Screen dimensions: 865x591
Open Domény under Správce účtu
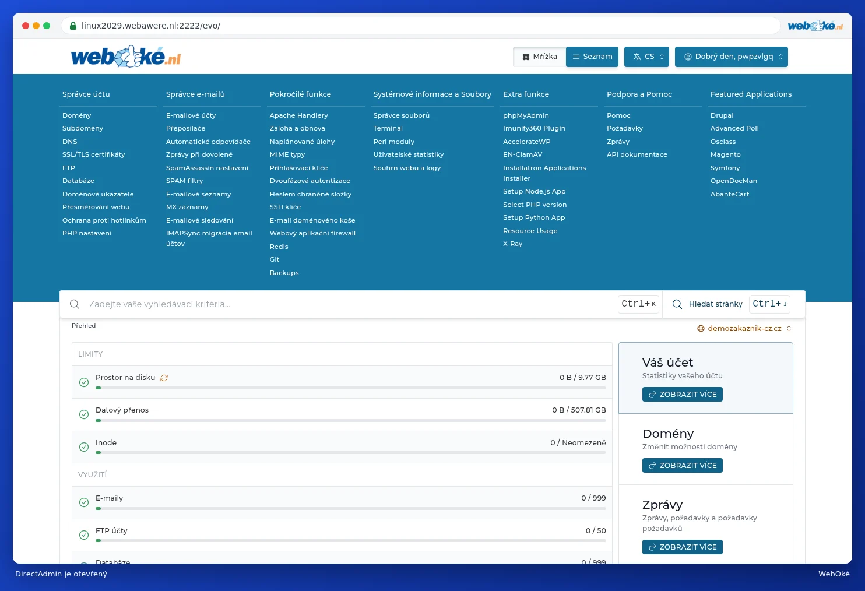[77, 115]
